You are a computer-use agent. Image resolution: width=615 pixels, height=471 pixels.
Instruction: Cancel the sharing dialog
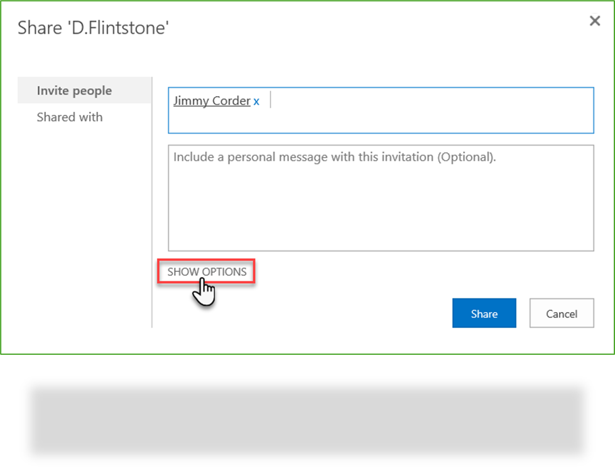click(562, 313)
